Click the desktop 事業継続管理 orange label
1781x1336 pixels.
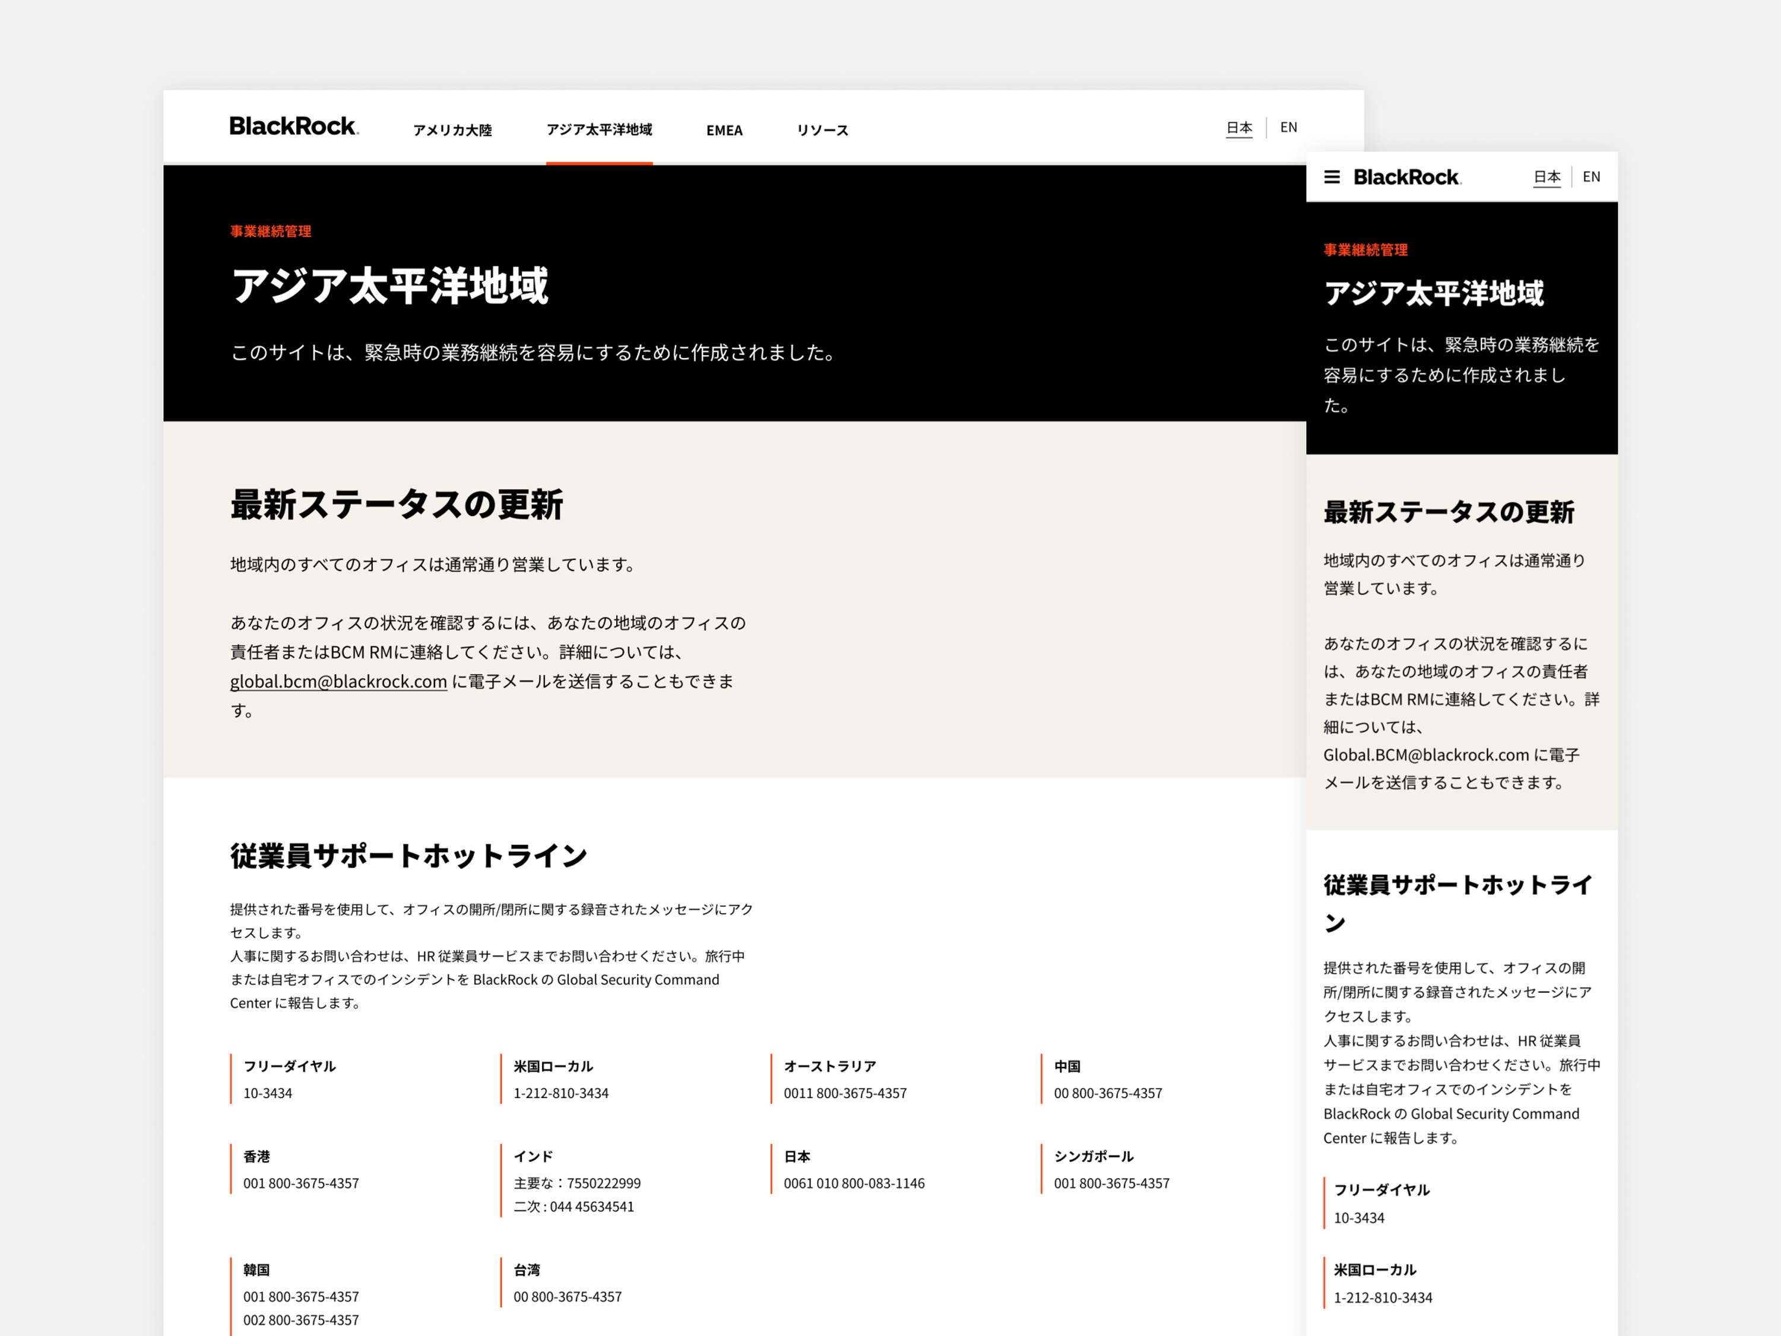pyautogui.click(x=271, y=231)
